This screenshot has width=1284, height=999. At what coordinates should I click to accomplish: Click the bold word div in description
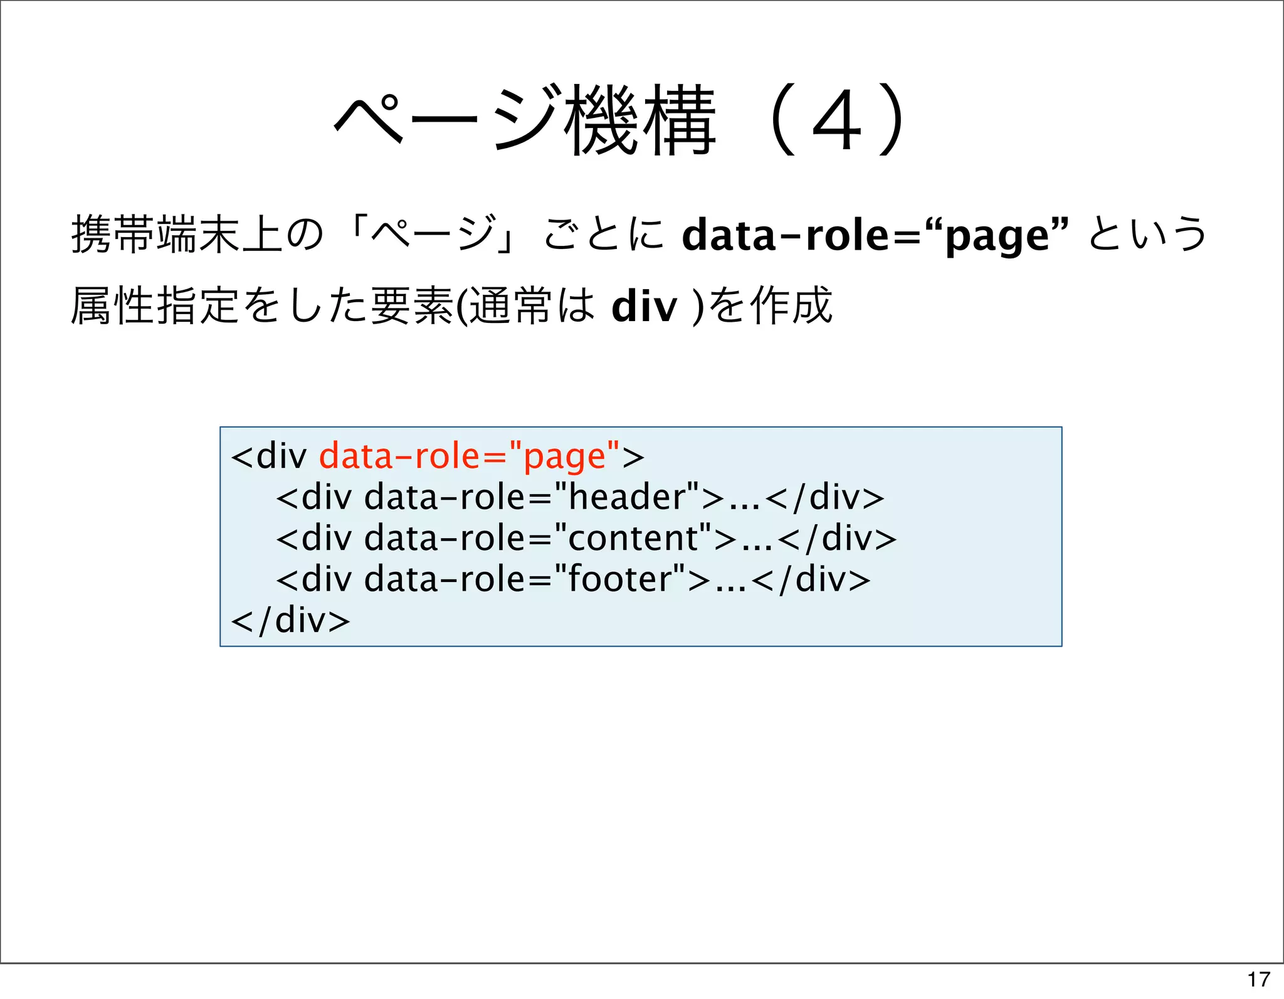(x=645, y=306)
